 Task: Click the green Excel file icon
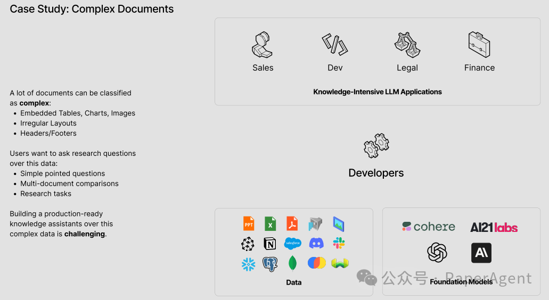tap(270, 223)
